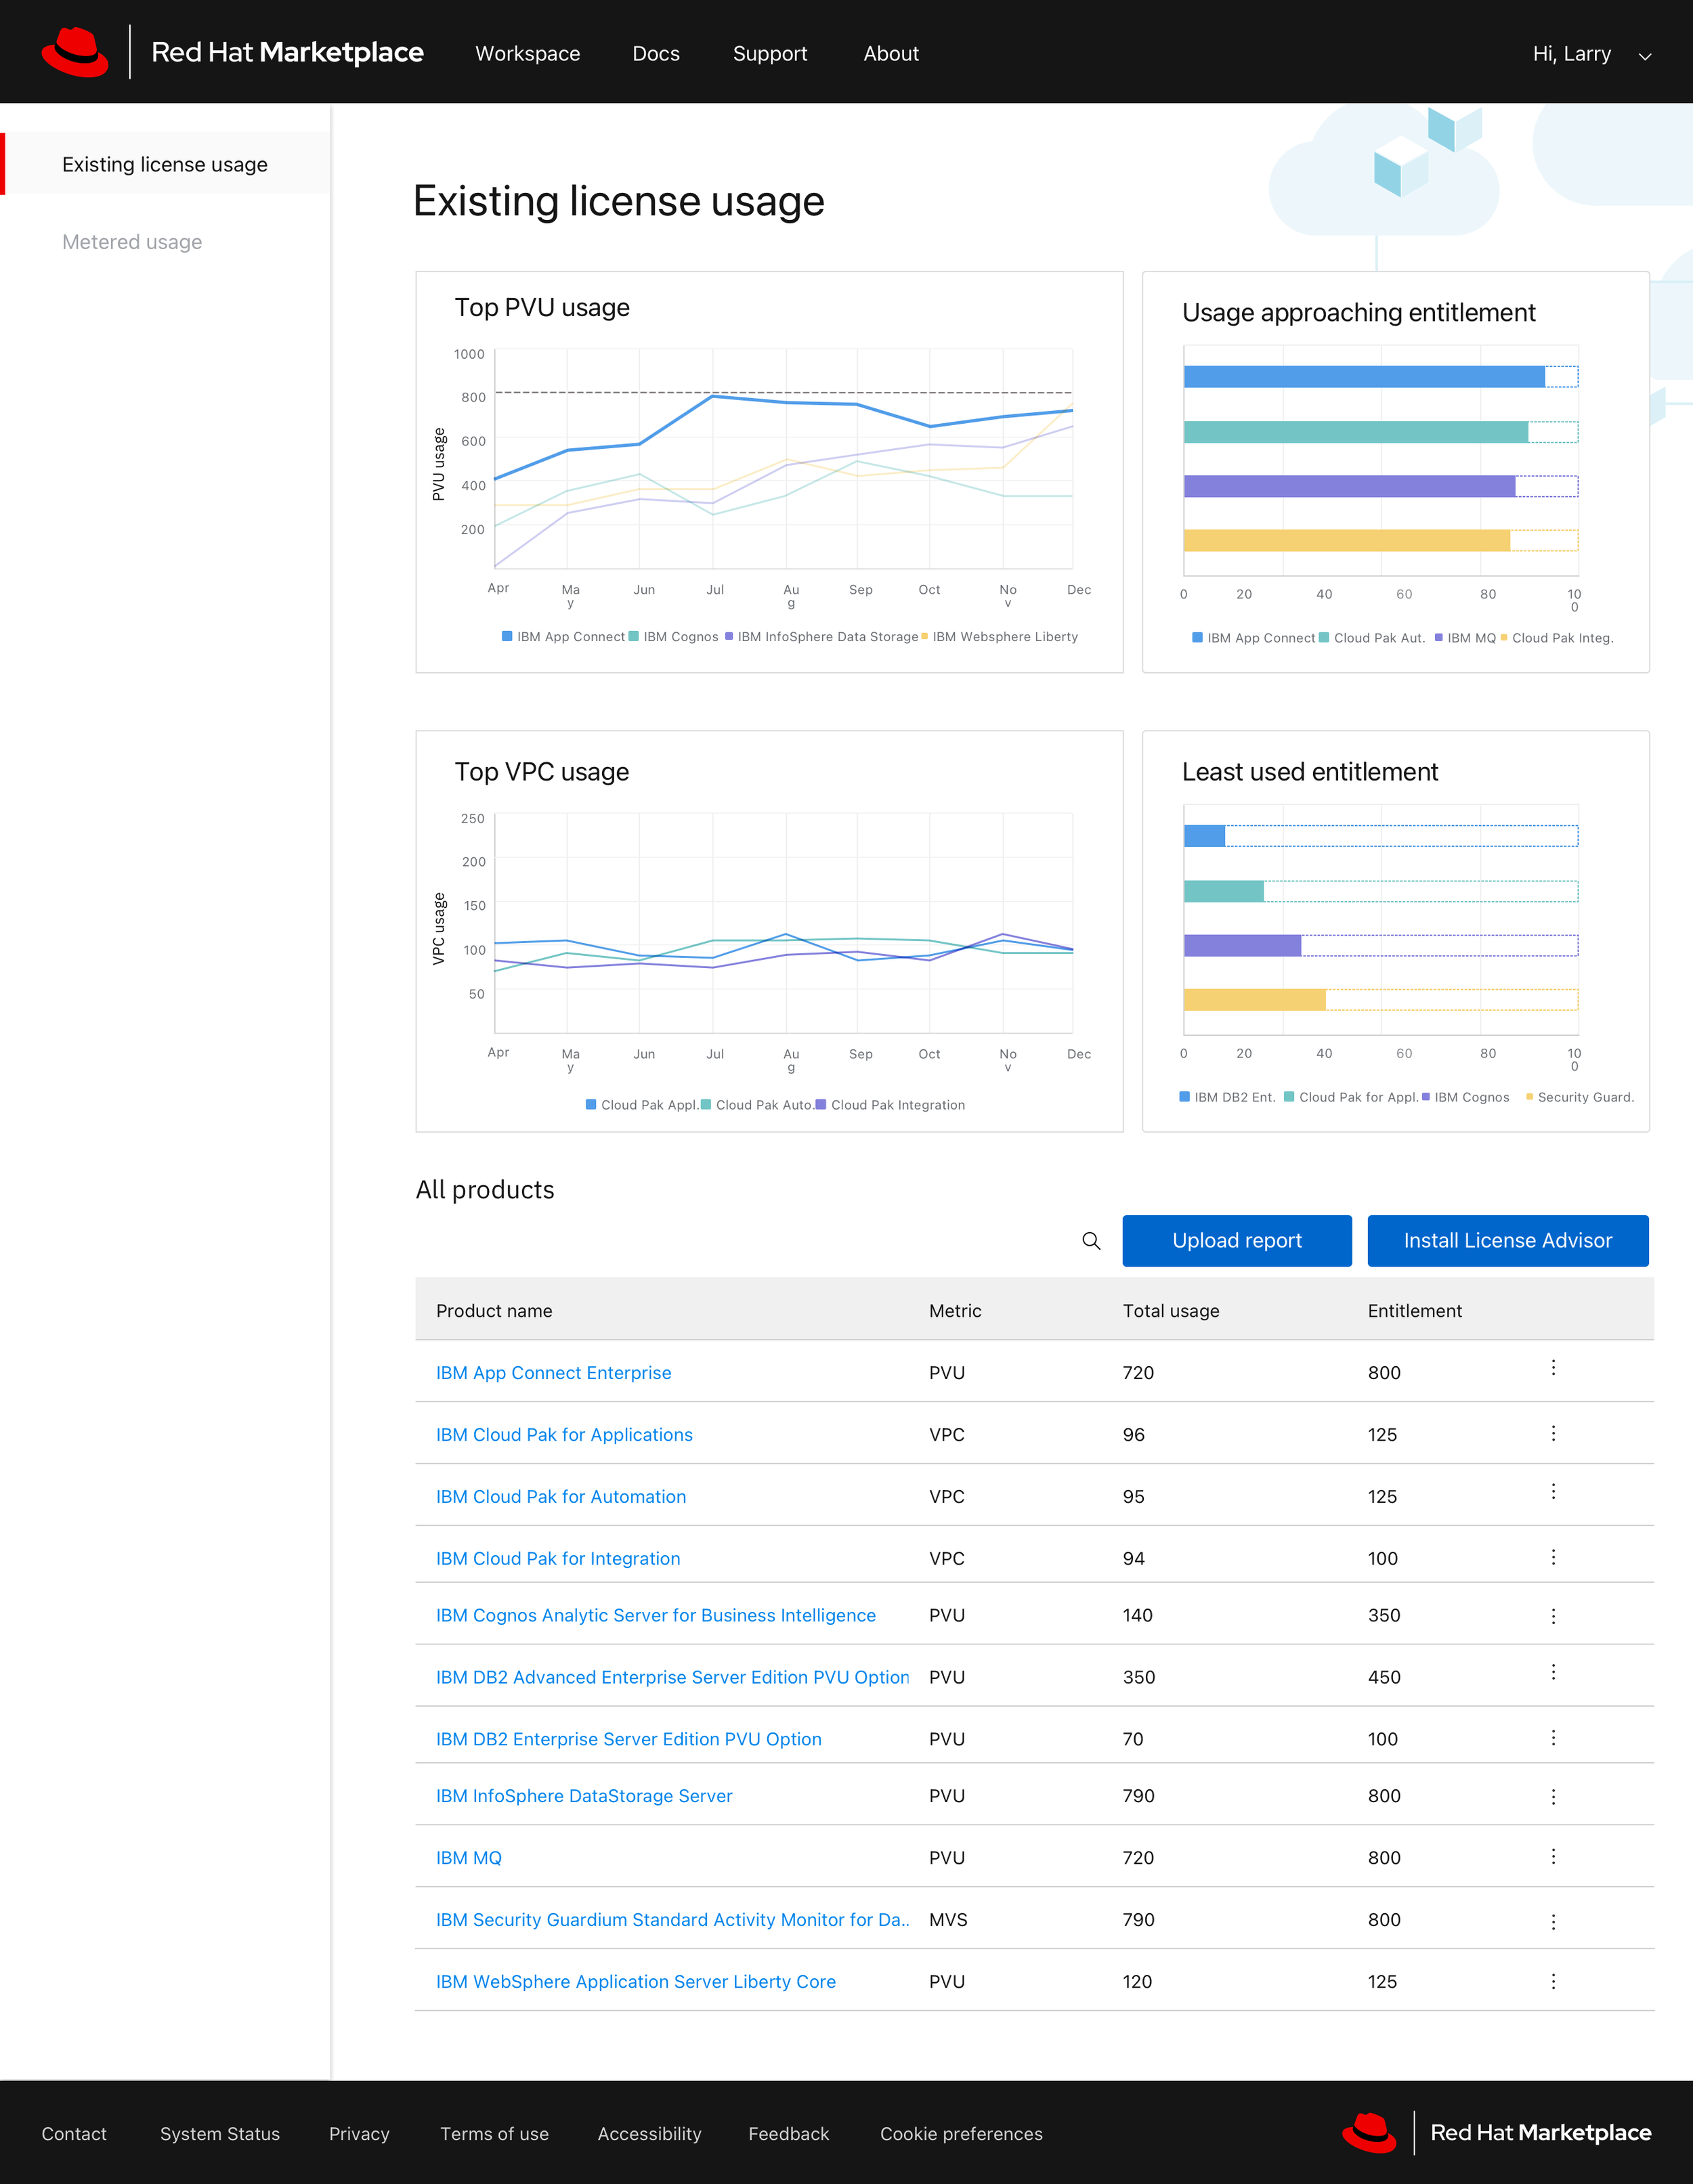This screenshot has height=2184, width=1693.
Task: Open overflow menu for IBM WebSphere Liberty Core row
Action: [x=1553, y=1981]
